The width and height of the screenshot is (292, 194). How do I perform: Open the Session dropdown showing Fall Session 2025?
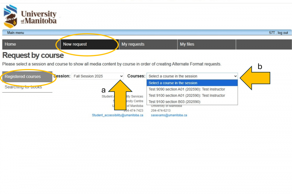[x=98, y=76]
